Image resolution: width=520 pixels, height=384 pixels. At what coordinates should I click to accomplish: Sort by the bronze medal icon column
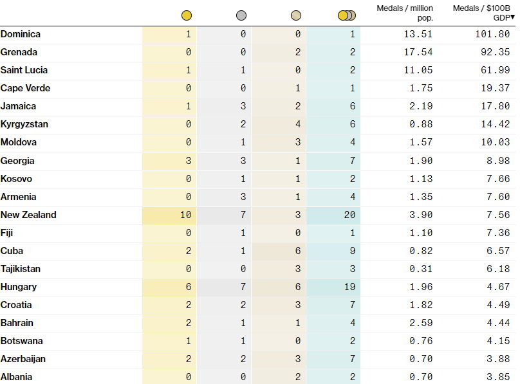tap(296, 15)
